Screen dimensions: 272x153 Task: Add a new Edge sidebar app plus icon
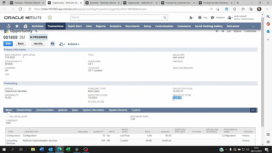[x=268, y=39]
